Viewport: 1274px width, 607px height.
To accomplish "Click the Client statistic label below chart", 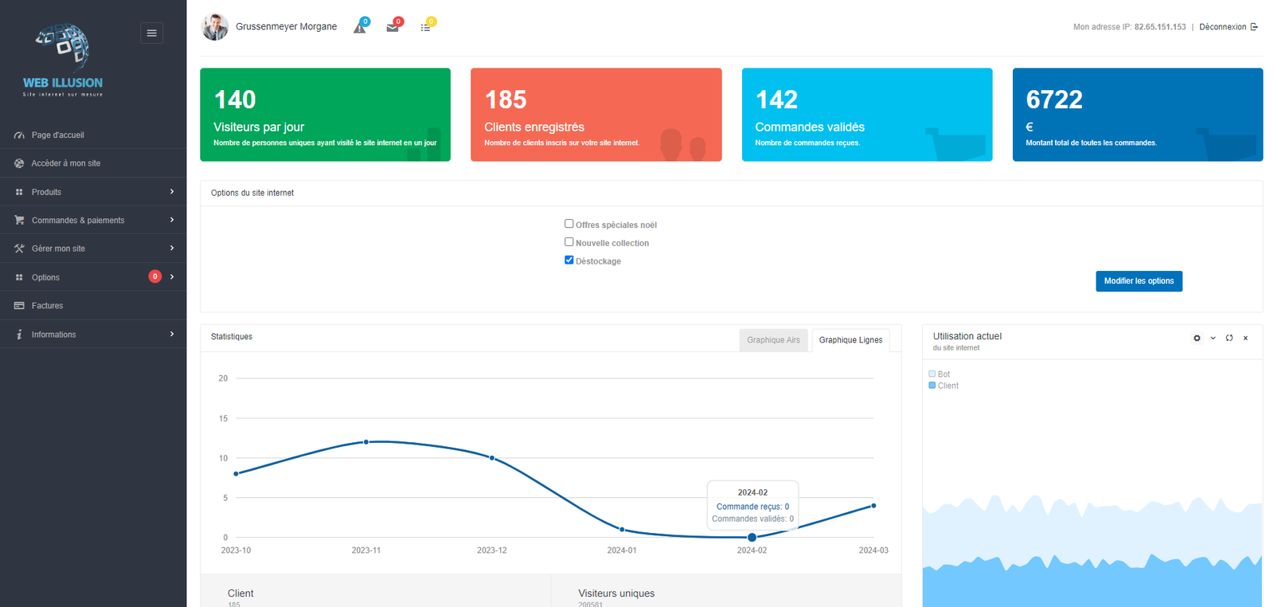I will [x=240, y=593].
